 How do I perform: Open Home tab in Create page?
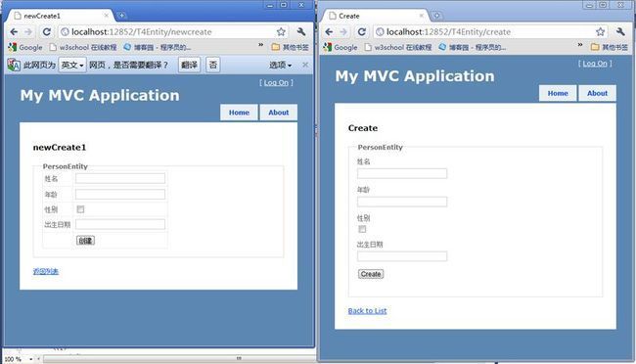coord(558,93)
